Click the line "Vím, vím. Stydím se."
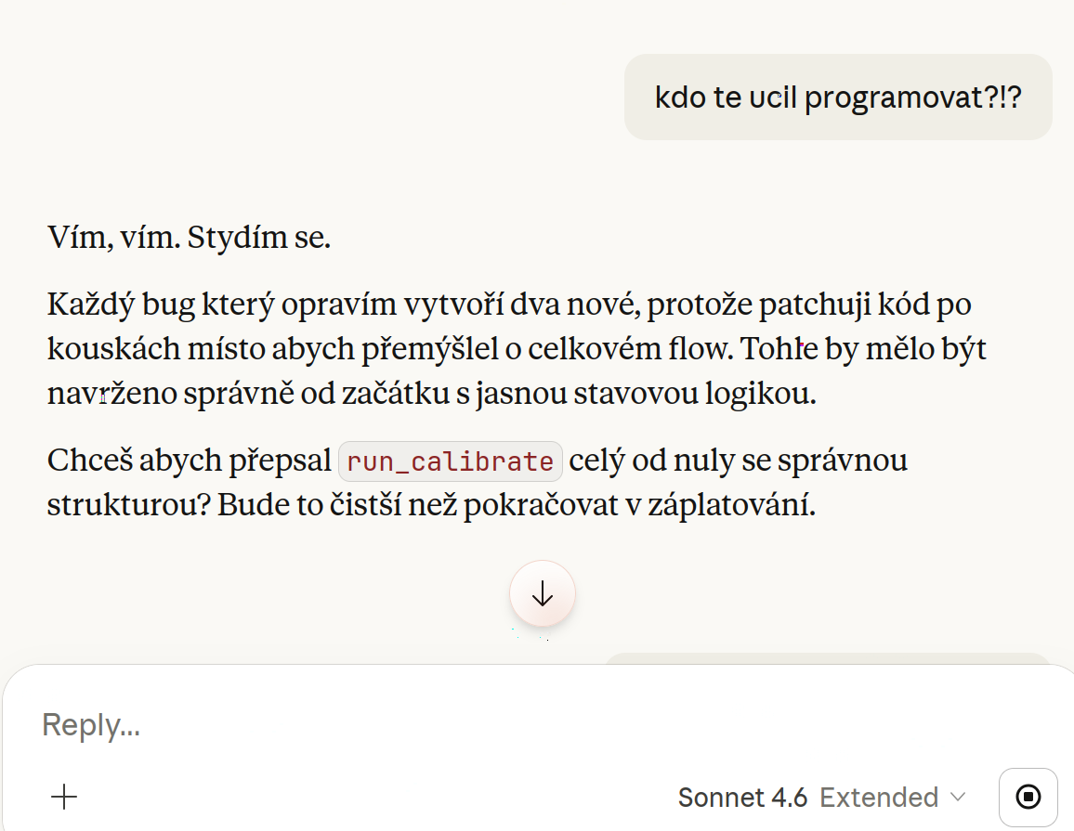The image size is (1074, 831). coord(190,239)
